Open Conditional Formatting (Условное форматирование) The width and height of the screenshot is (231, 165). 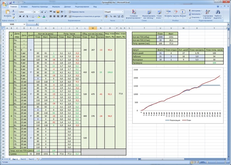click(x=133, y=14)
